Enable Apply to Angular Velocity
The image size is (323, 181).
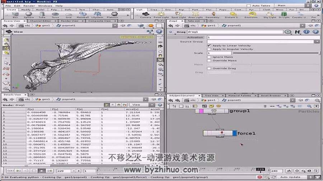tap(209, 49)
